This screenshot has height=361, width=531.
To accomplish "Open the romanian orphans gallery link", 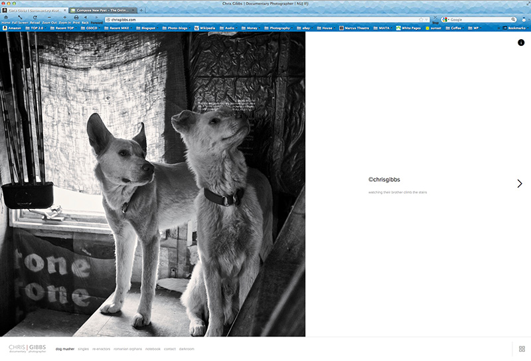I will pyautogui.click(x=127, y=348).
